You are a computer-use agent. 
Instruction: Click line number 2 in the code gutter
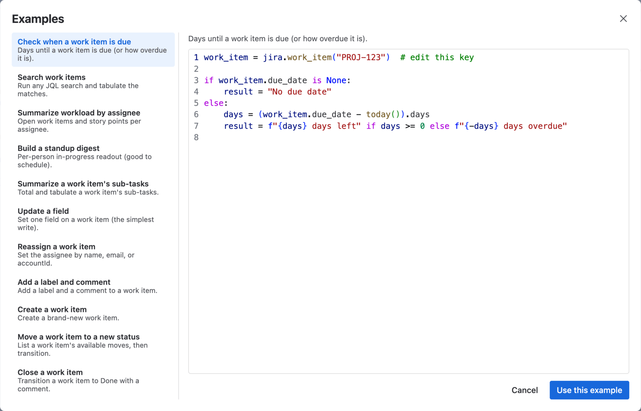point(196,69)
